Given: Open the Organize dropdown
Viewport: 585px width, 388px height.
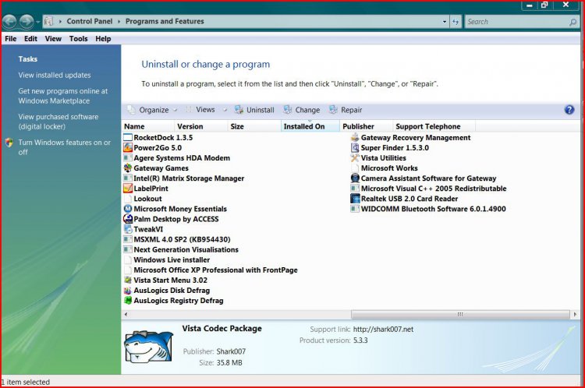Looking at the screenshot, I should point(152,110).
